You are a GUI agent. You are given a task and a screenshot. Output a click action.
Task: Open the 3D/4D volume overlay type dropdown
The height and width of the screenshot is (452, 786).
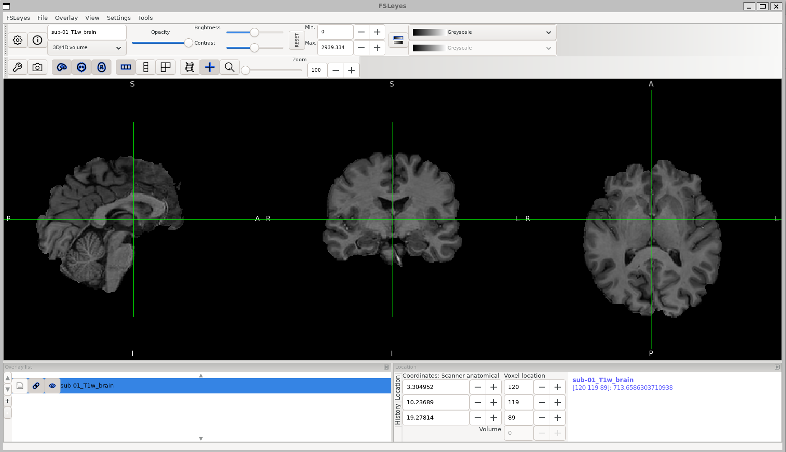tap(87, 47)
